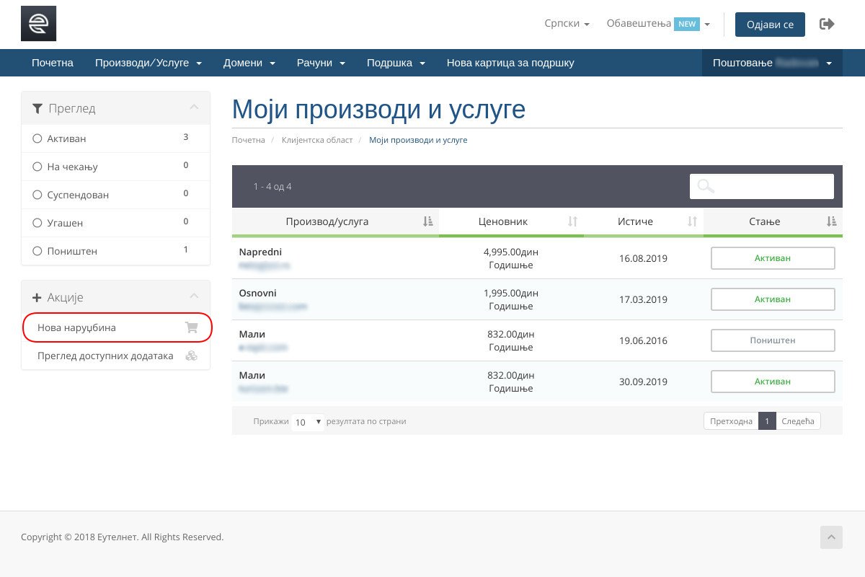865x577 pixels.
Task: Click the Следећа pagination button
Action: [798, 421]
